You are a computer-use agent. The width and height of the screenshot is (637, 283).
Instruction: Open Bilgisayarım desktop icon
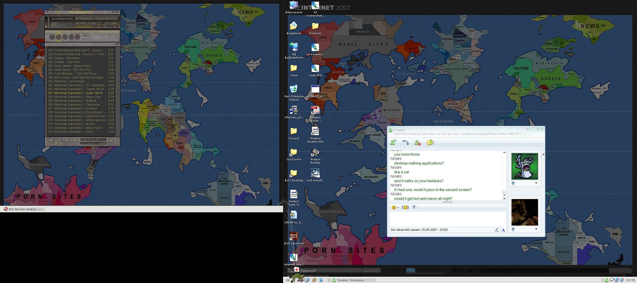(294, 7)
